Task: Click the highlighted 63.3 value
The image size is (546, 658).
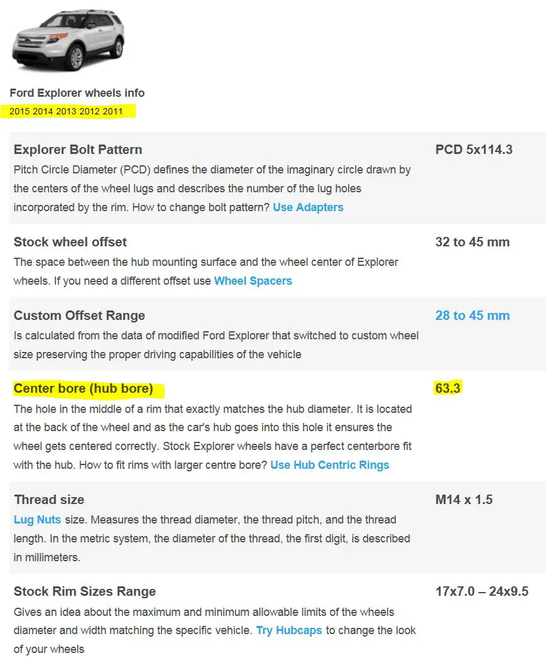Action: pyautogui.click(x=448, y=388)
